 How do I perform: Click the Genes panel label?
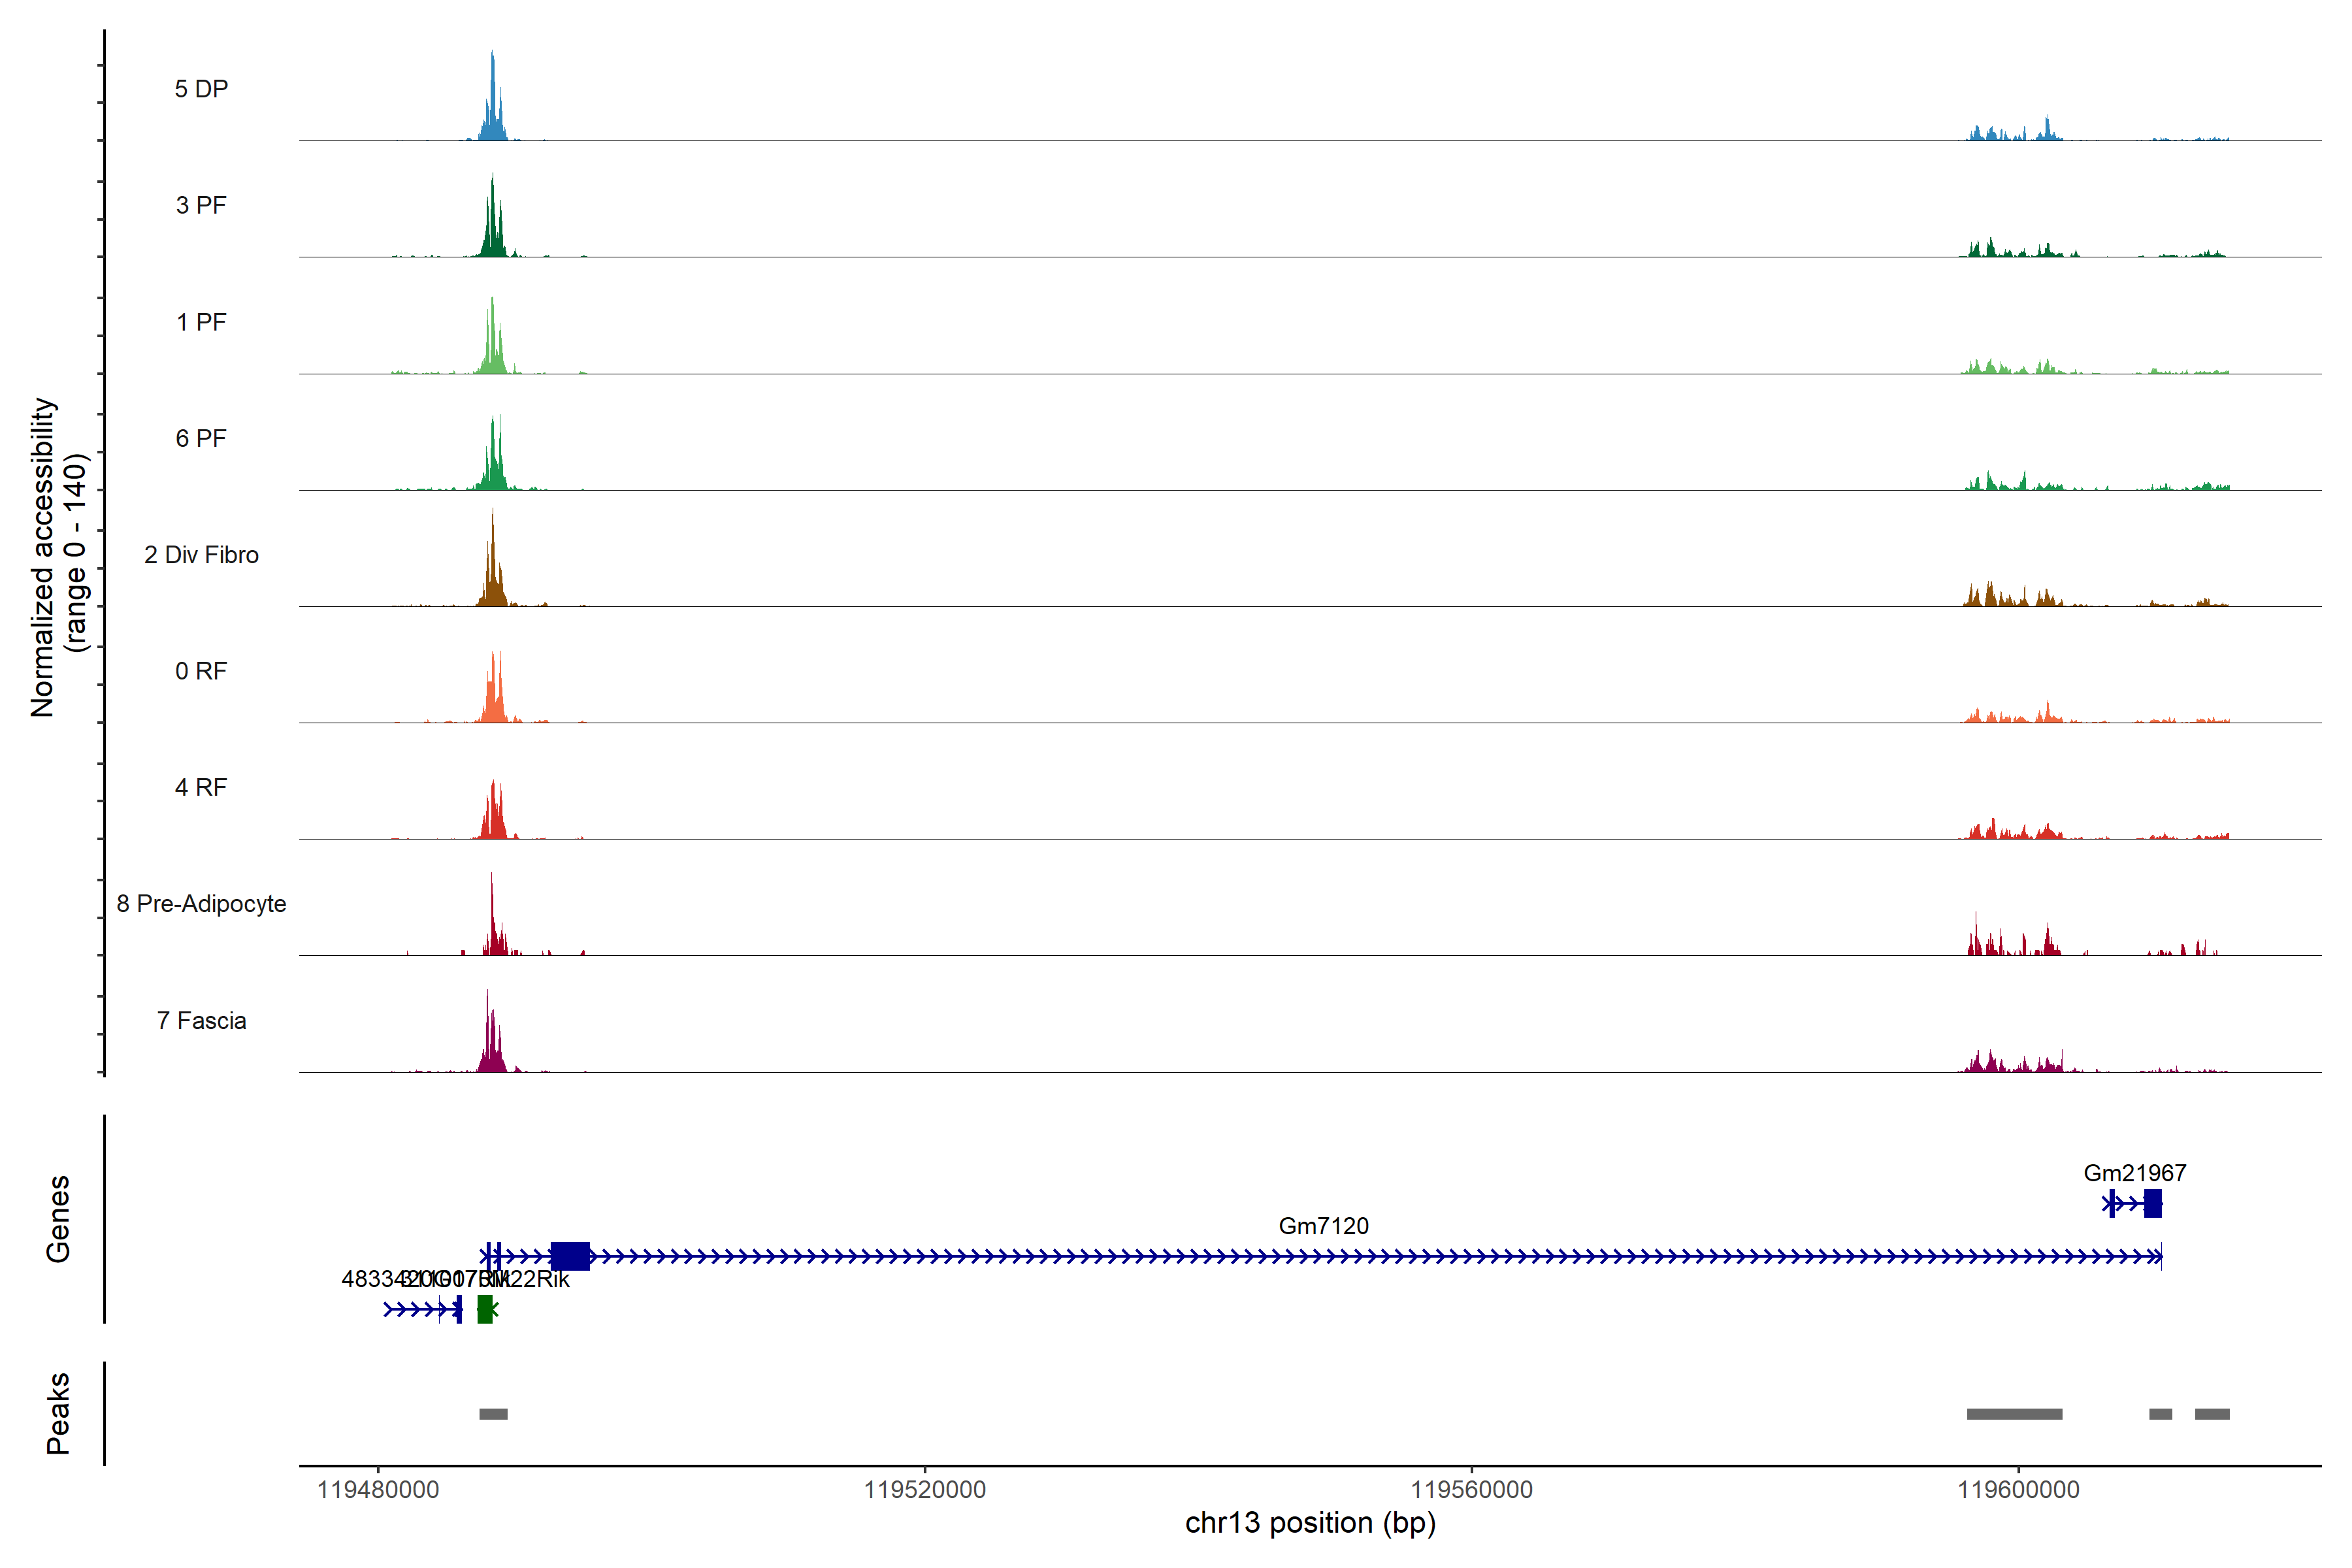pos(58,1218)
